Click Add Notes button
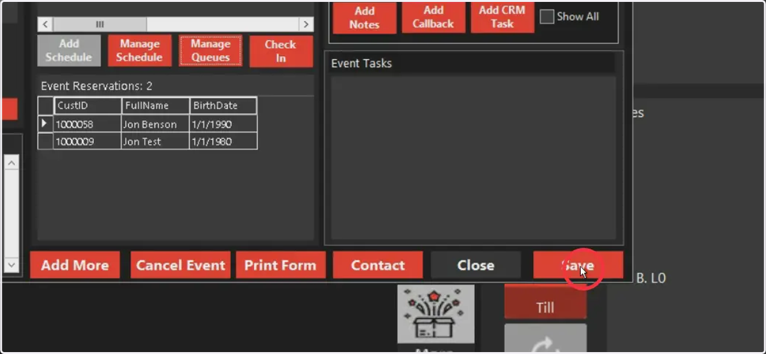Screen dimensions: 766x354 point(364,17)
